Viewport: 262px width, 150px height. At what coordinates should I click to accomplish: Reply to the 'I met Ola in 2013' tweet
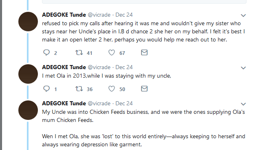pos(46,89)
